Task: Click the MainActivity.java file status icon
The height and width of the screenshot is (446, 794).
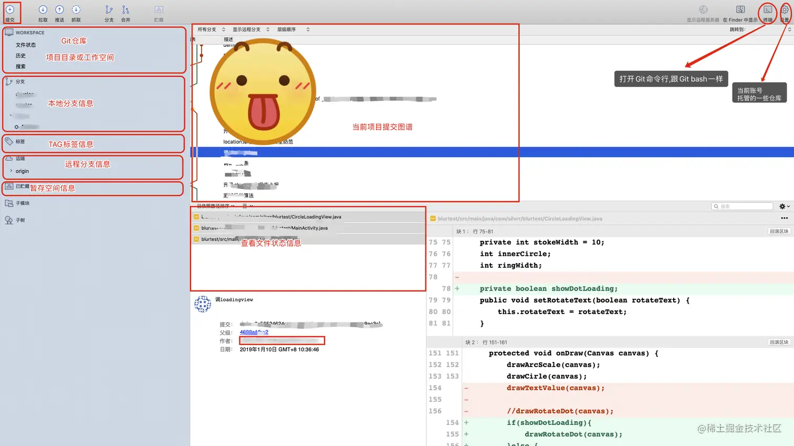Action: click(x=196, y=228)
